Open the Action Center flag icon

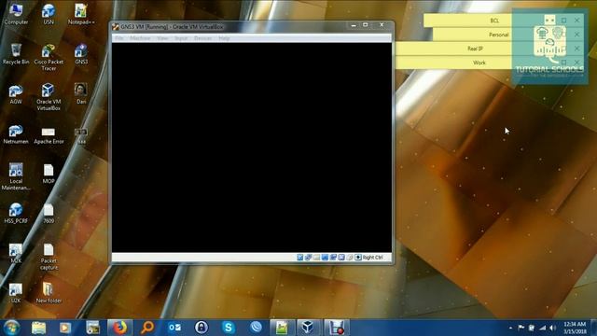[x=521, y=328]
